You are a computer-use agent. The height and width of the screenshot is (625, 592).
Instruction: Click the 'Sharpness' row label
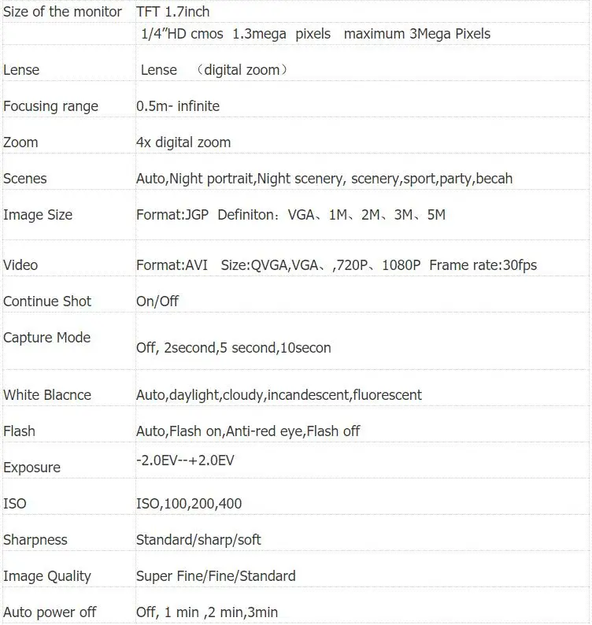pos(35,540)
